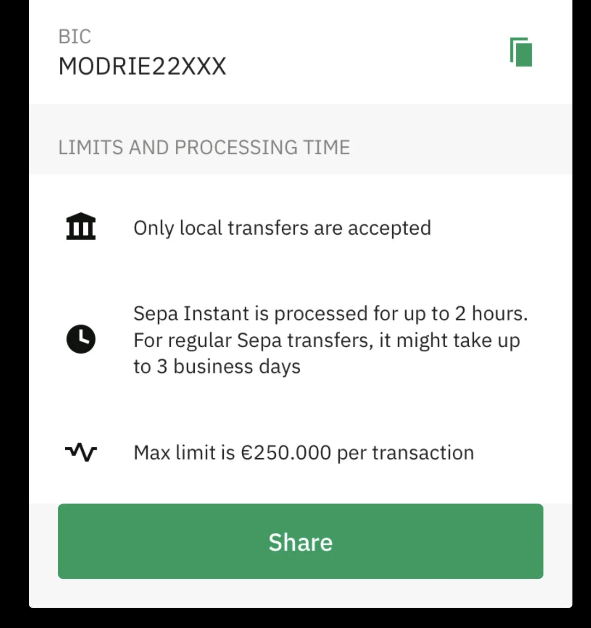This screenshot has width=591, height=628.
Task: Click the word 'Instant' in the Sepa note
Action: tap(210, 313)
